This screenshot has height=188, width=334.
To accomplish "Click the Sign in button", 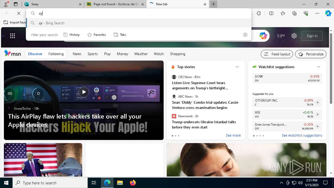I will coord(312,36).
